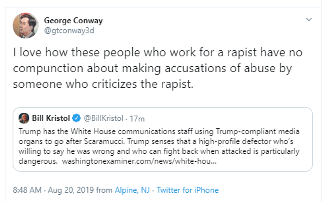Click the George Conway display name
The image size is (322, 202).
[x=73, y=21]
